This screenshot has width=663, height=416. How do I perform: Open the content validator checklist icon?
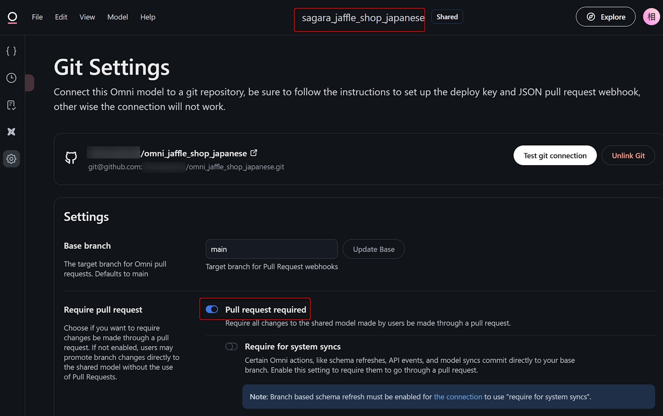pyautogui.click(x=11, y=105)
